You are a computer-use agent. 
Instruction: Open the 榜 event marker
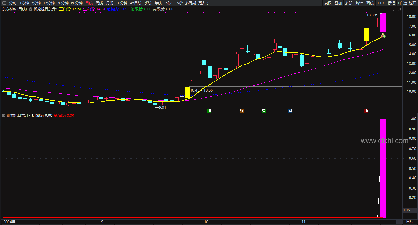pyautogui.click(x=242, y=111)
